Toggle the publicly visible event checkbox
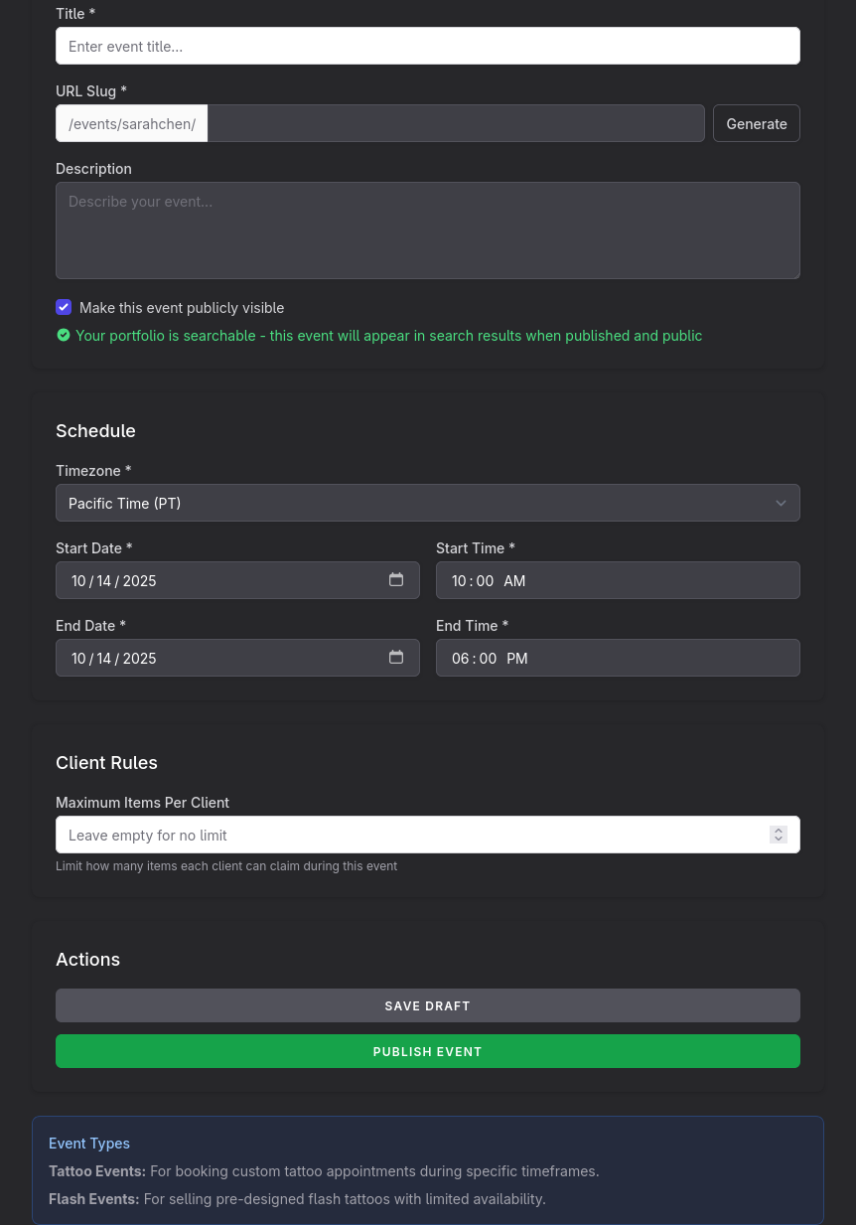 tap(64, 308)
